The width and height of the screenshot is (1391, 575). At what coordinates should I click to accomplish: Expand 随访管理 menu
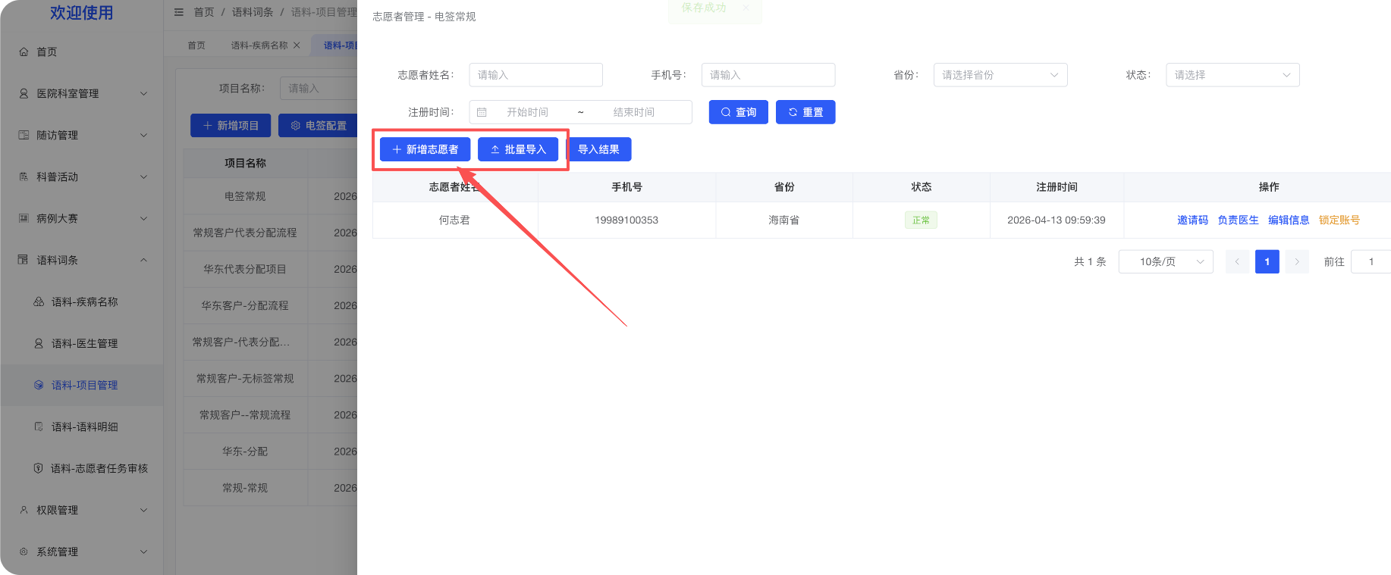coord(144,136)
